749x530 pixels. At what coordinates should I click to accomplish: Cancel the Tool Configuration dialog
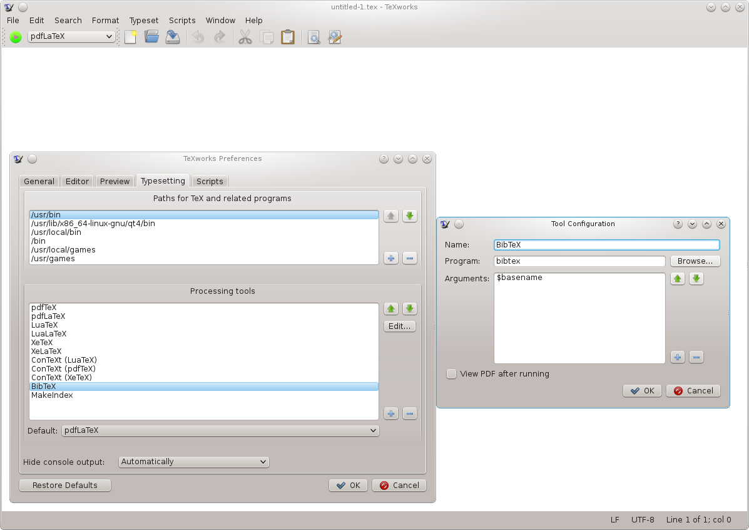click(x=693, y=391)
